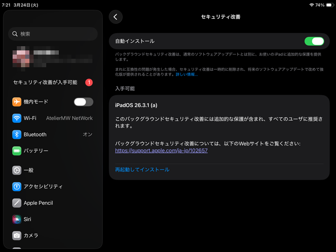
Task: Tap the Apple Pencil icon
Action: (x=17, y=203)
